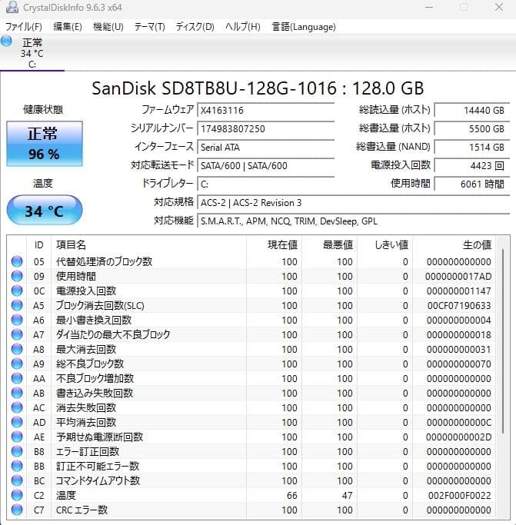Click the standard field ACS-2 | ACS-2 Revision 3
The image size is (516, 525).
coord(354,203)
